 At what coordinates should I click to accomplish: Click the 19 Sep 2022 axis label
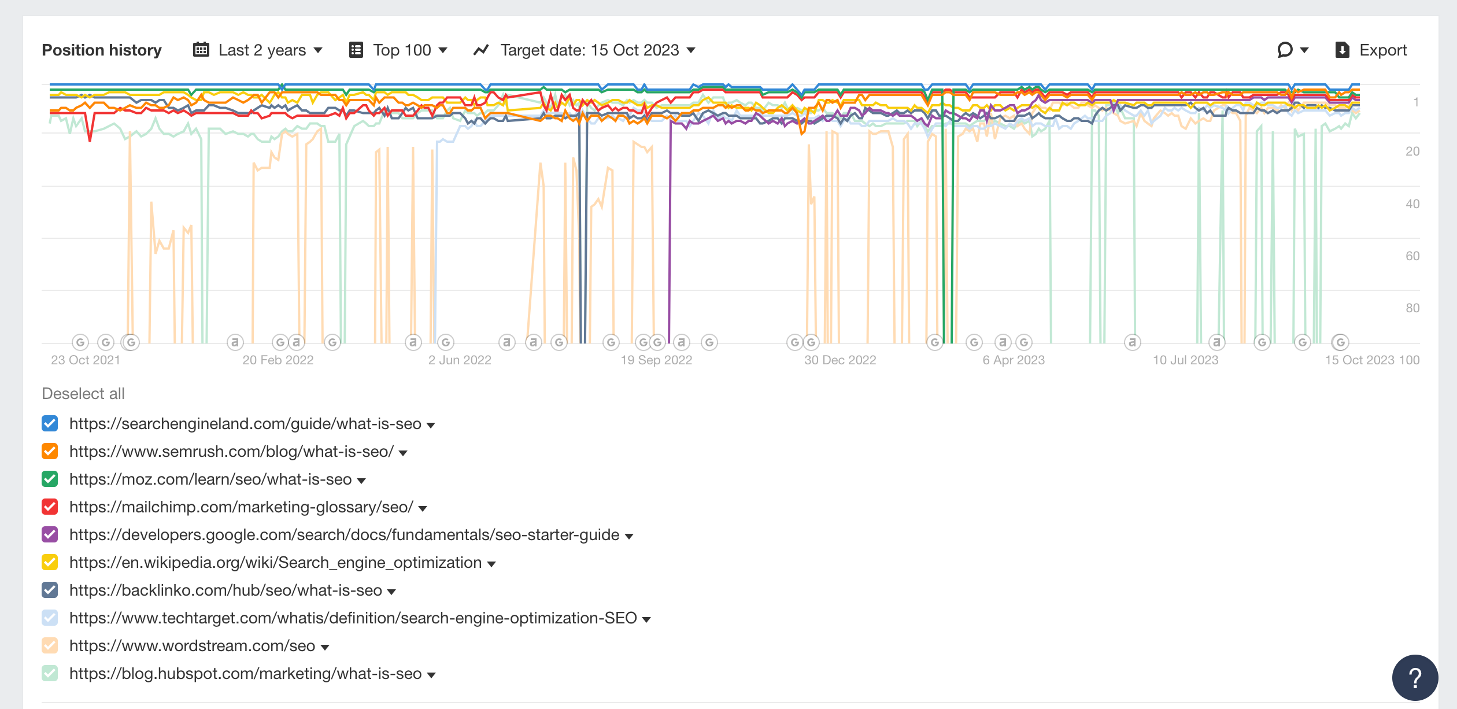tap(656, 360)
